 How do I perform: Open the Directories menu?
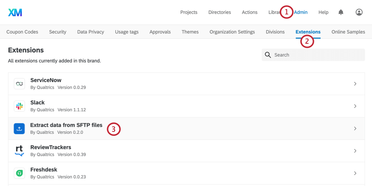[x=219, y=12]
